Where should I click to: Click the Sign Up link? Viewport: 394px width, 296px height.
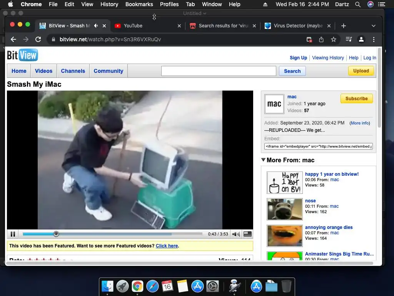coord(298,58)
